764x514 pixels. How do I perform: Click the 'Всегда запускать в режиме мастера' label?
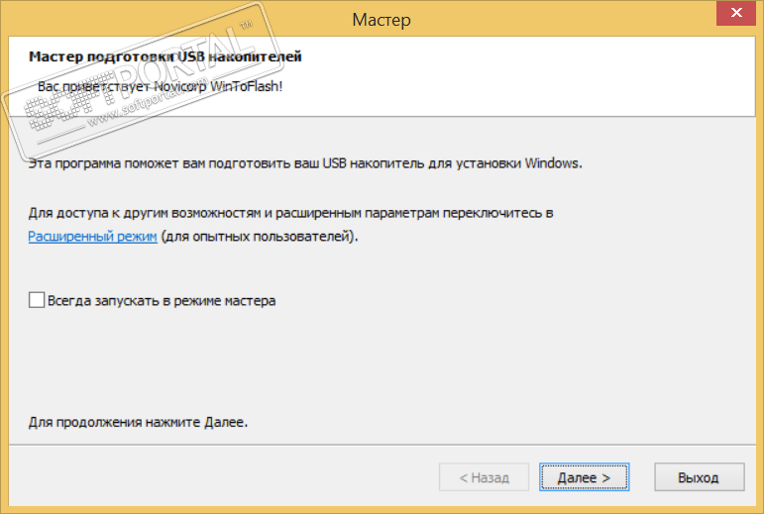pos(161,300)
